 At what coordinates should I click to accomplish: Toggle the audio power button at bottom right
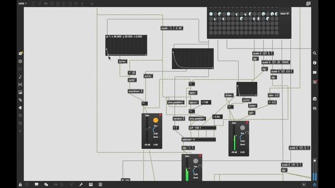tap(315, 184)
